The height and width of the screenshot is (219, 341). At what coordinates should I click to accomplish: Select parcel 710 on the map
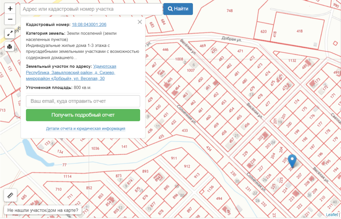tap(58, 189)
